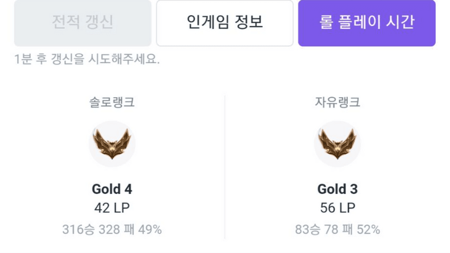Click the Gold 4 tier label
The width and height of the screenshot is (450, 253).
tap(112, 189)
